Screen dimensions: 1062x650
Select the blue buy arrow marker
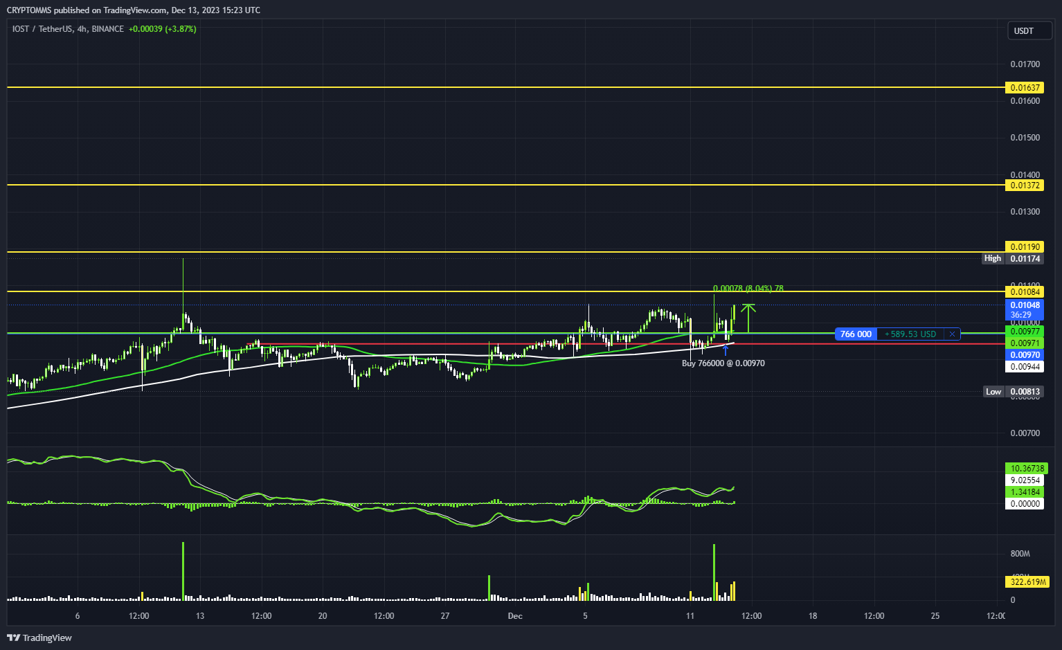click(x=726, y=350)
